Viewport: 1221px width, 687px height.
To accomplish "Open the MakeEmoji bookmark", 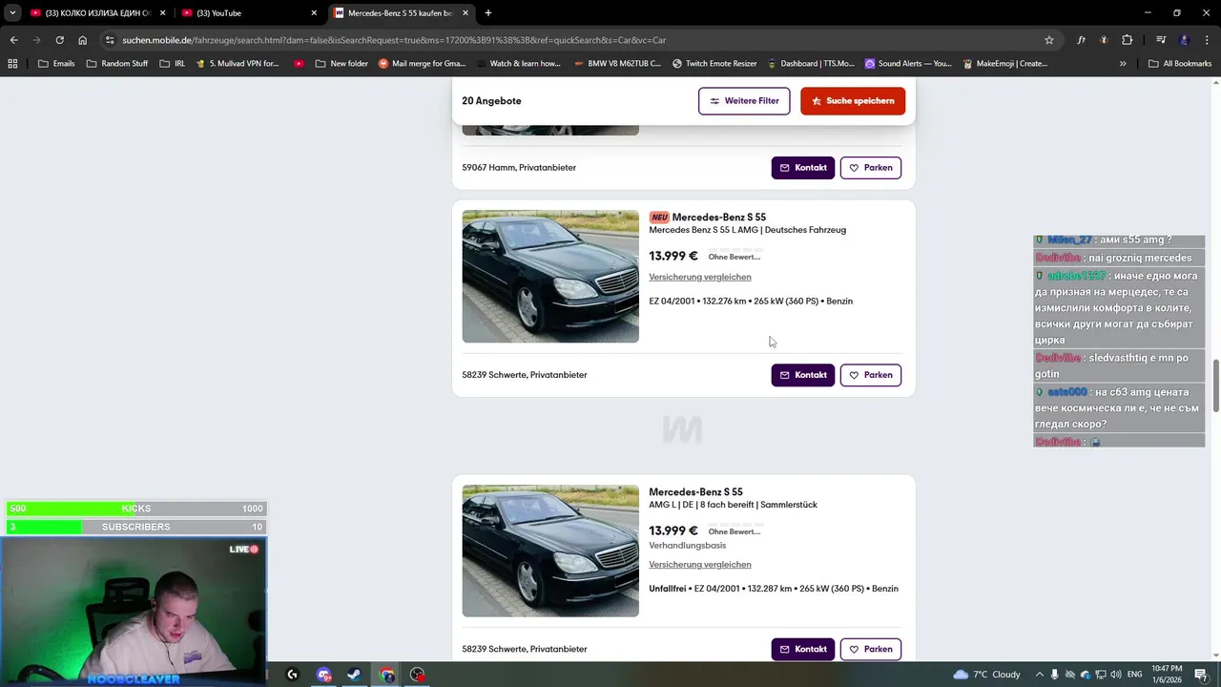I will [x=1005, y=64].
